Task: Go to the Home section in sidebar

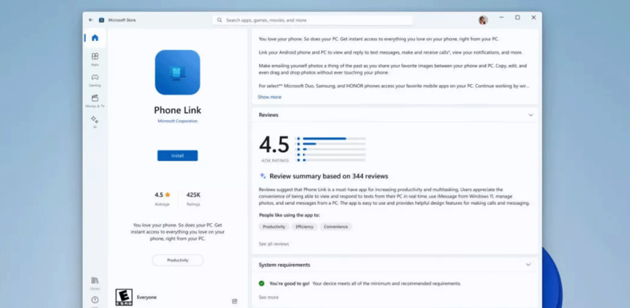Action: point(95,38)
